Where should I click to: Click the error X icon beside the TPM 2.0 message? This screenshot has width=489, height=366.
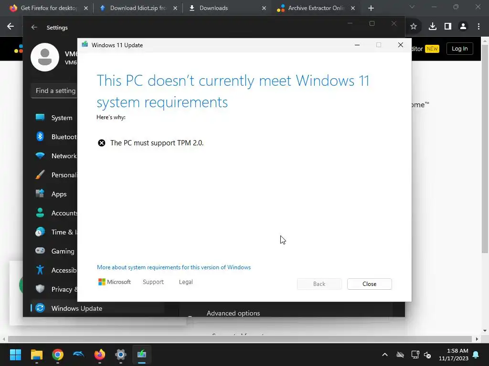[102, 143]
